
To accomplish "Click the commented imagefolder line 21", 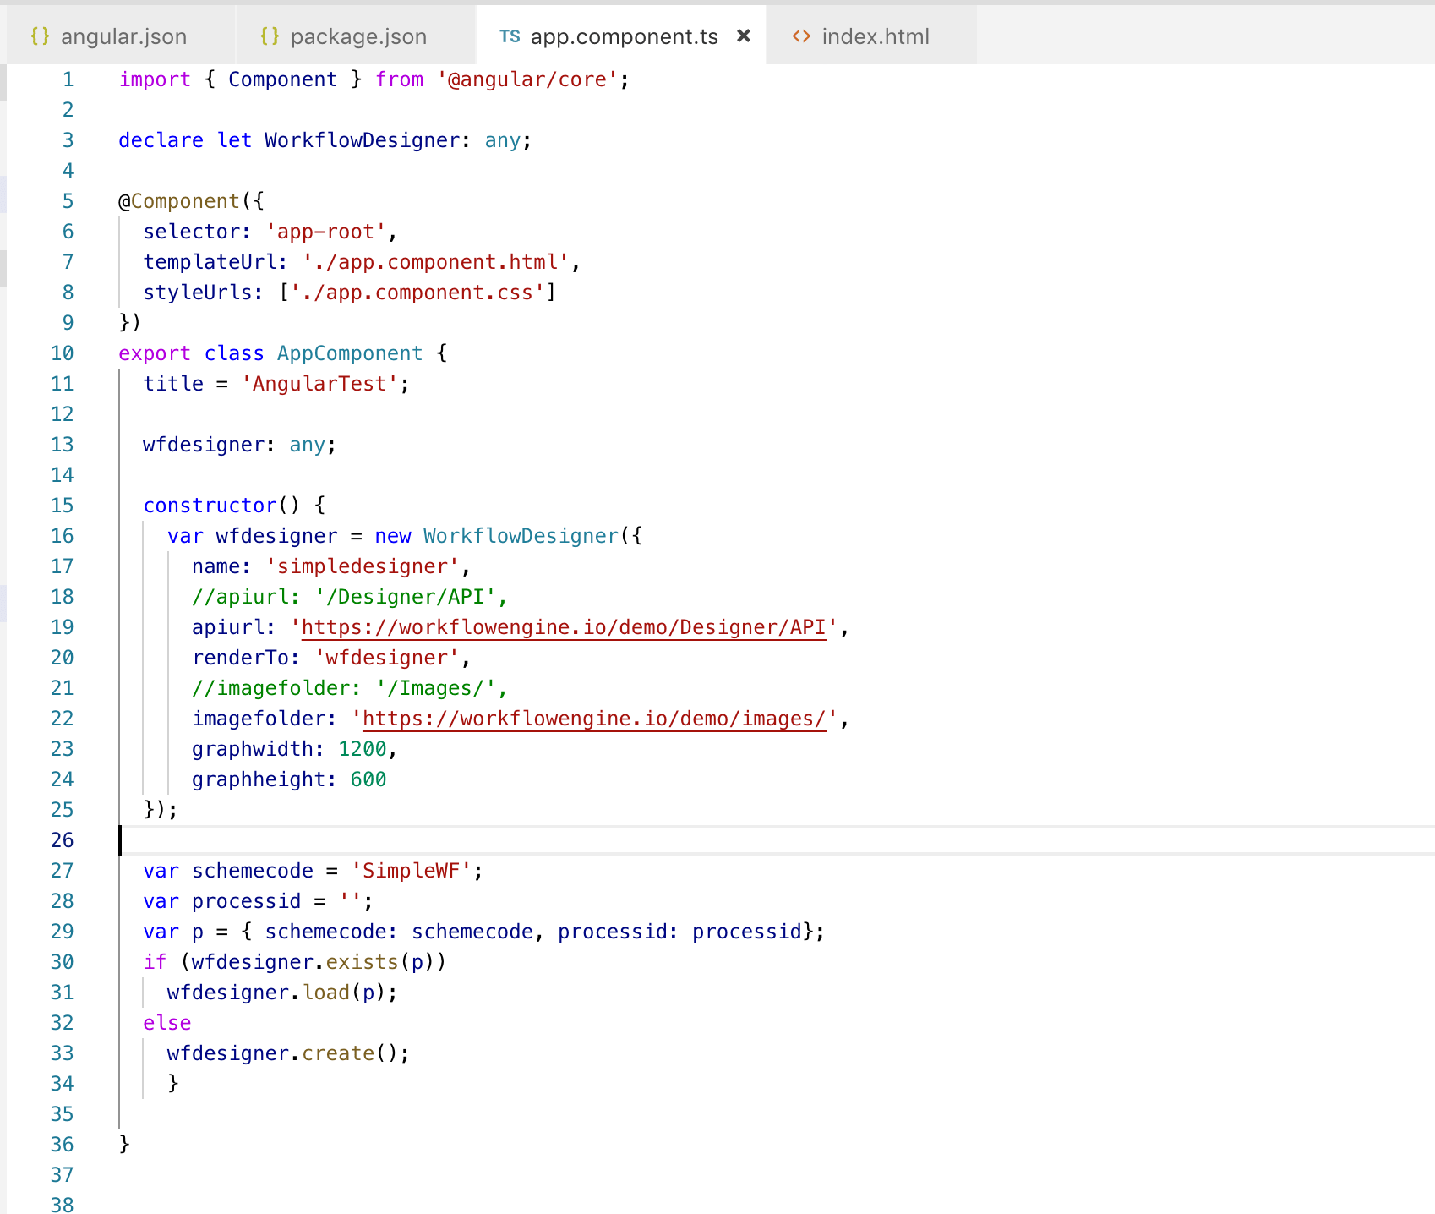I will [349, 687].
